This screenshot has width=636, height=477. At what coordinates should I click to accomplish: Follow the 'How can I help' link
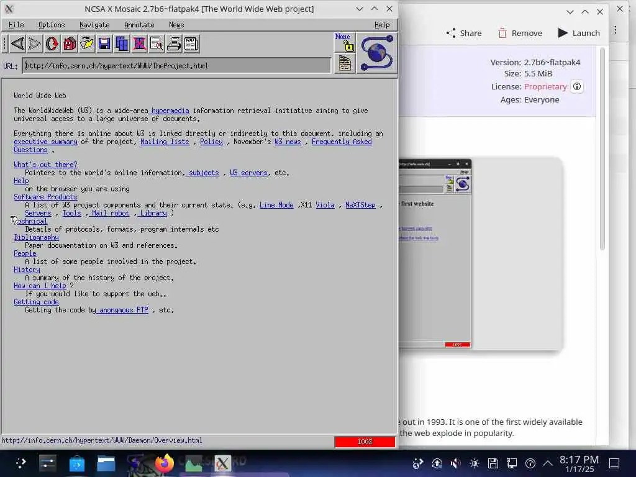click(x=40, y=286)
